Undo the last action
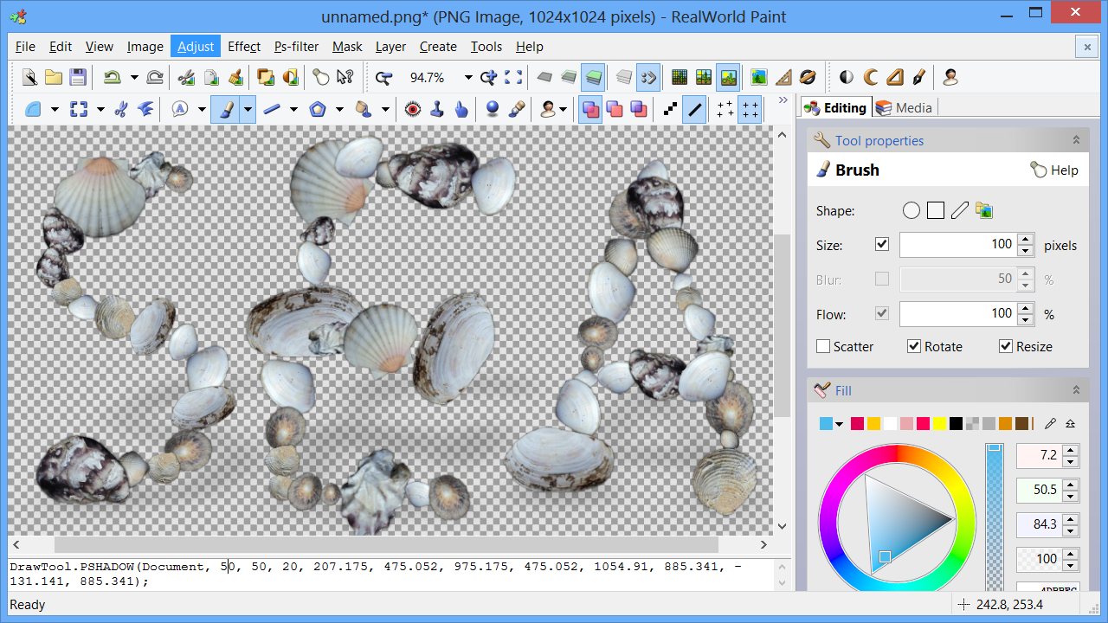 click(x=113, y=77)
